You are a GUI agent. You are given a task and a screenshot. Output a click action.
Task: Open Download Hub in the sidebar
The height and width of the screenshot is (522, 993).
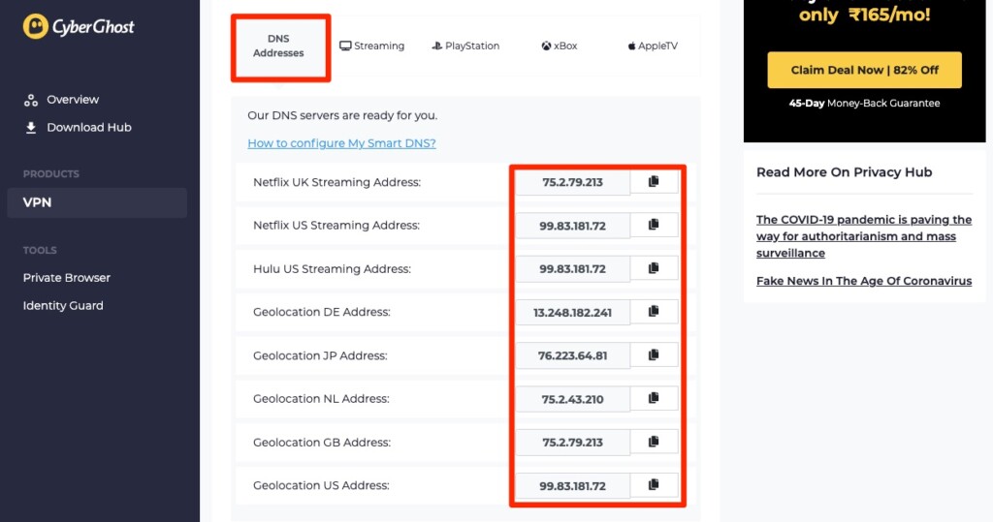[x=78, y=128]
